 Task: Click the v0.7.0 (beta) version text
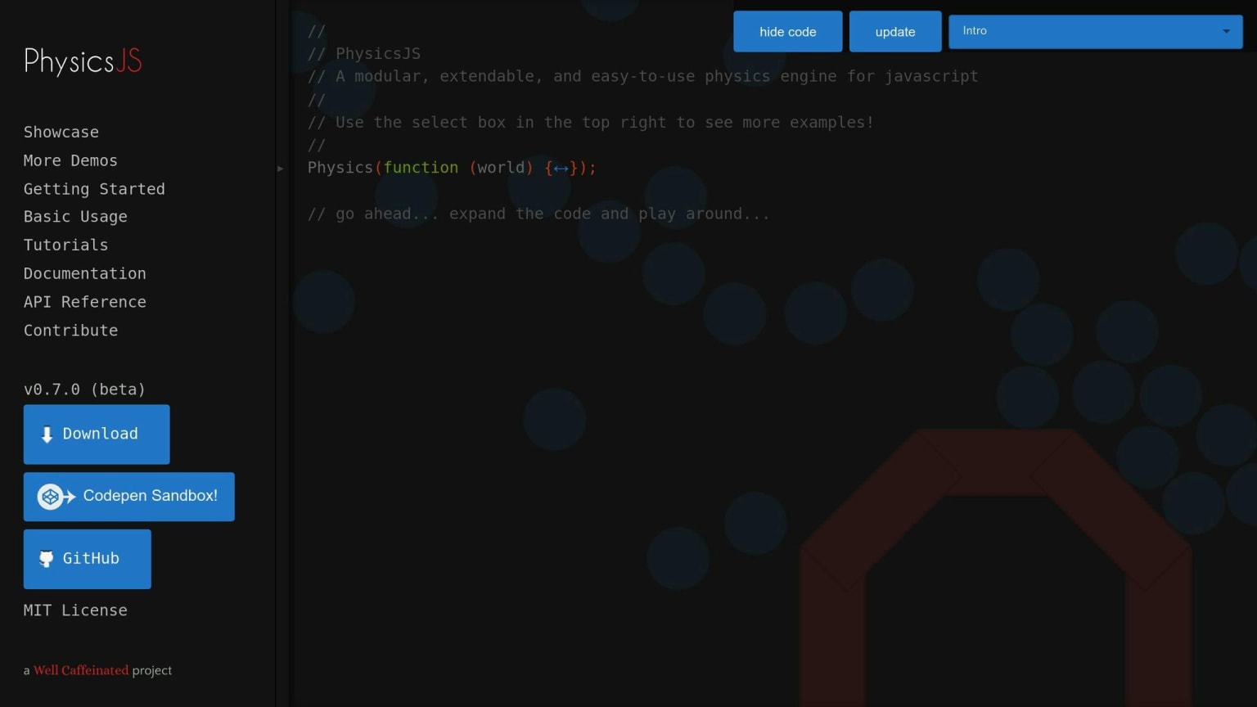pyautogui.click(x=84, y=390)
